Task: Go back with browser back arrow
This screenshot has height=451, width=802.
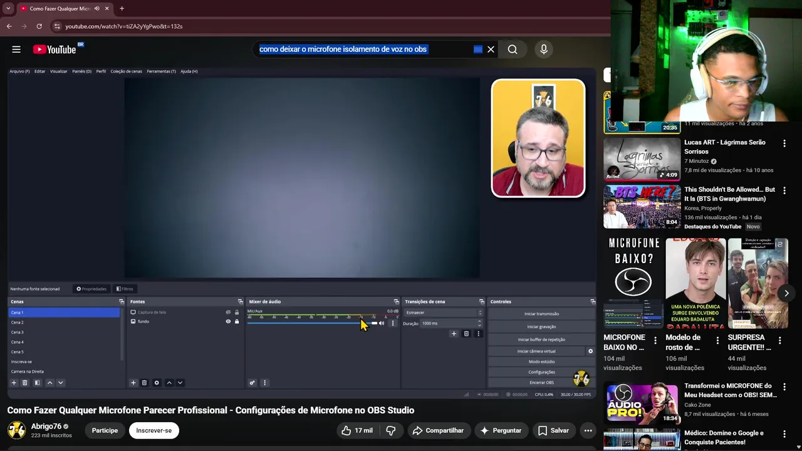Action: [9, 26]
